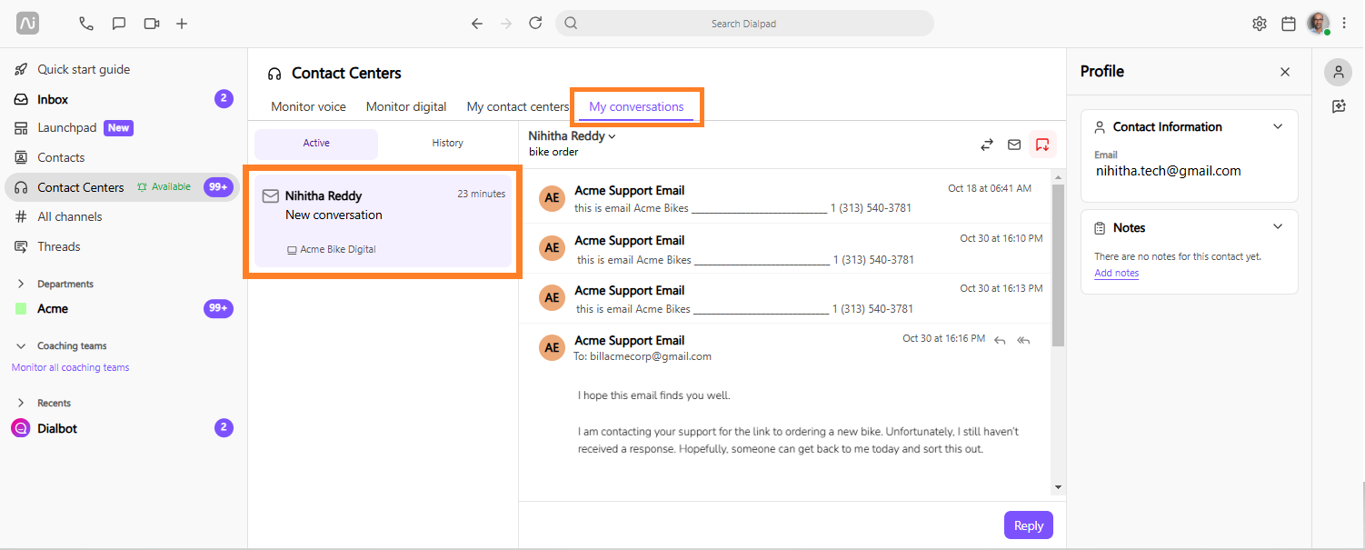
Task: Open settings gear icon
Action: (x=1260, y=24)
